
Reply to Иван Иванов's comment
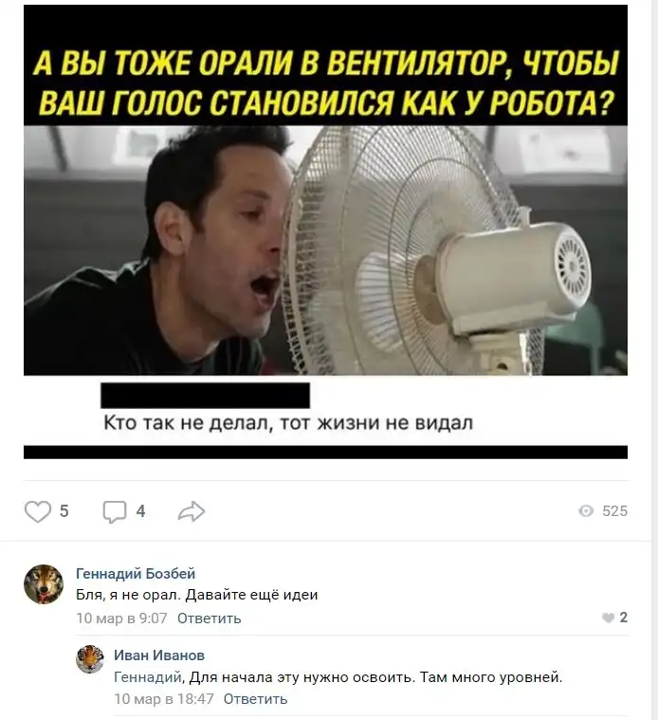click(256, 699)
